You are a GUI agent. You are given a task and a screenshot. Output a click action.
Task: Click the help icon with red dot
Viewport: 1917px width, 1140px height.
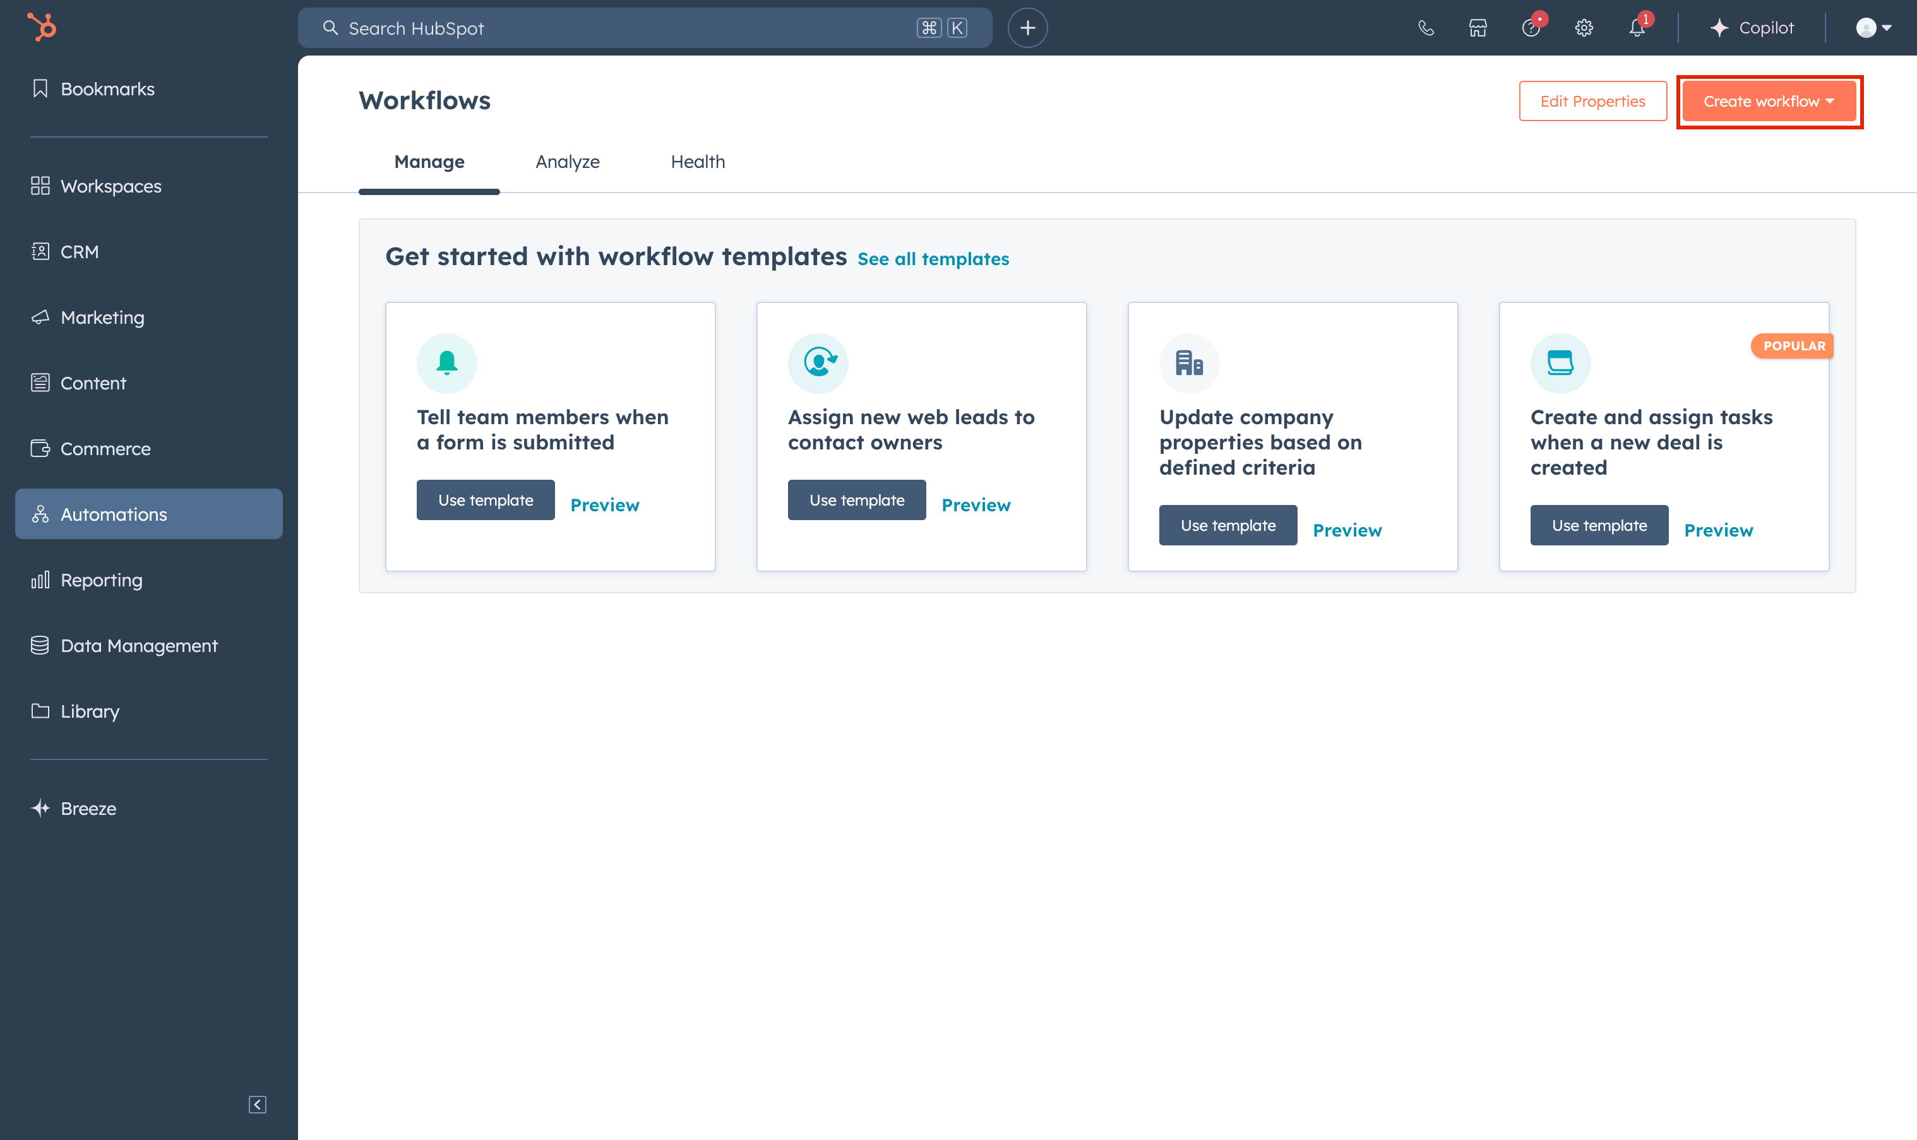click(x=1531, y=28)
